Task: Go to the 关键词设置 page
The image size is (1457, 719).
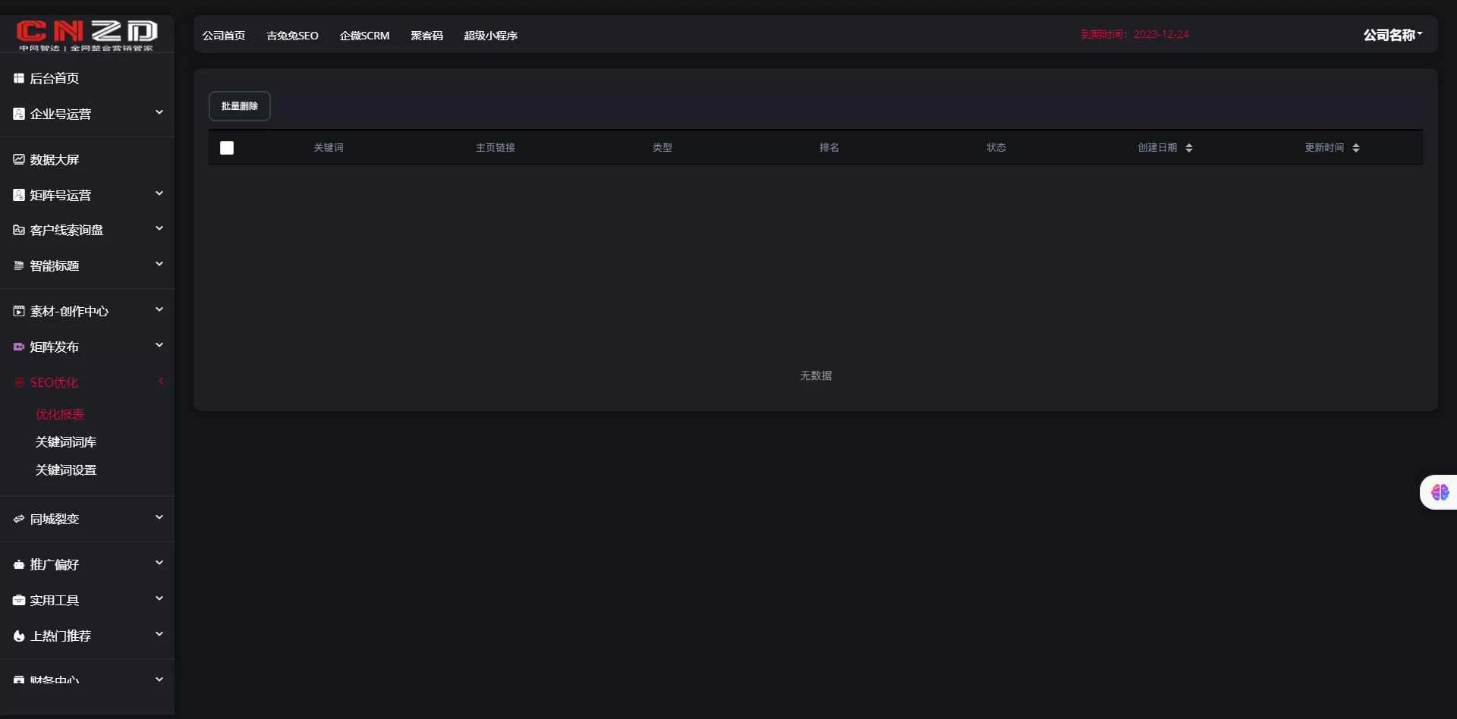Action: (66, 470)
